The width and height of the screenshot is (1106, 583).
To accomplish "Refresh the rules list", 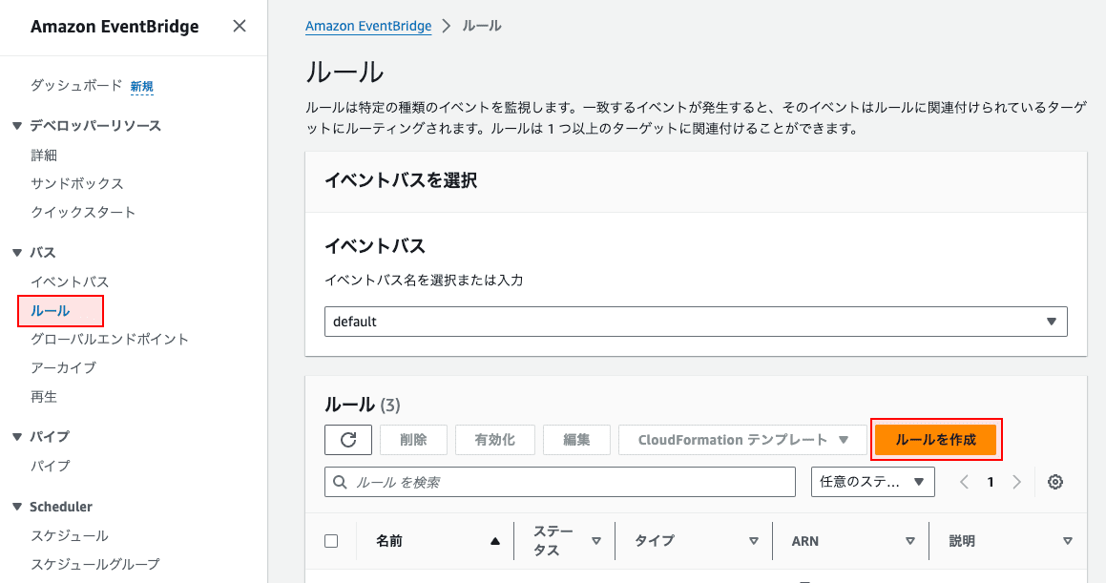I will tap(348, 440).
